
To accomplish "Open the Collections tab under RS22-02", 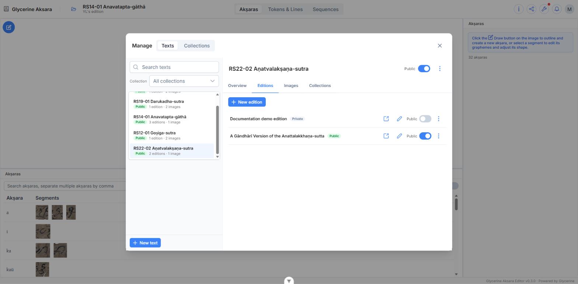I will coord(320,85).
